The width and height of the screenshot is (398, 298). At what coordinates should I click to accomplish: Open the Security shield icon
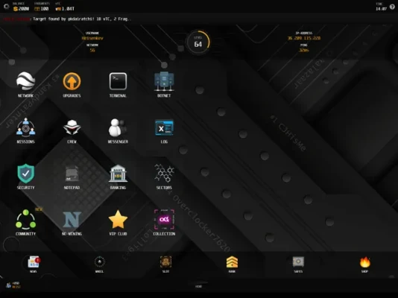pos(25,174)
